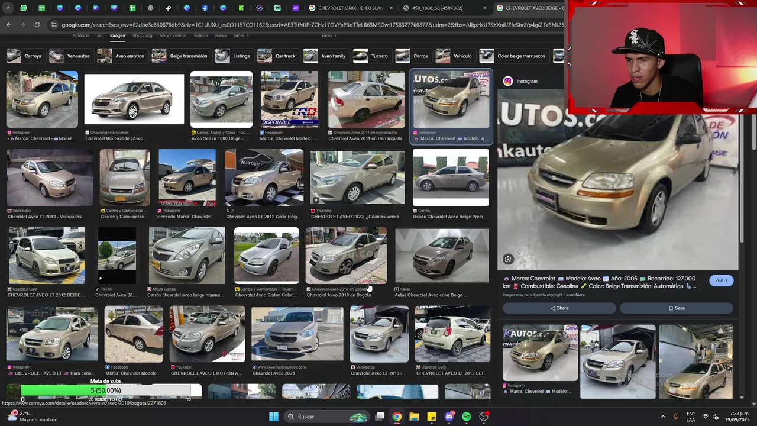Open Kavak Autos Chevrolet Aveo thumbnail

[442, 256]
